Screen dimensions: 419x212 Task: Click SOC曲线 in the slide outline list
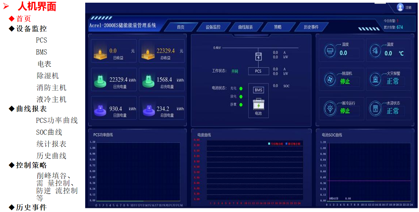[49, 132]
